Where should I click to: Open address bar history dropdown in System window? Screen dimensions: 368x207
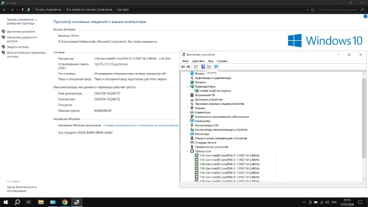pyautogui.click(x=308, y=10)
